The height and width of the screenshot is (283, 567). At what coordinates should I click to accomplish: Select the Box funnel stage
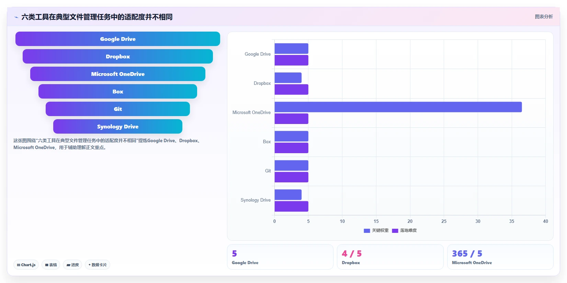[x=118, y=91]
